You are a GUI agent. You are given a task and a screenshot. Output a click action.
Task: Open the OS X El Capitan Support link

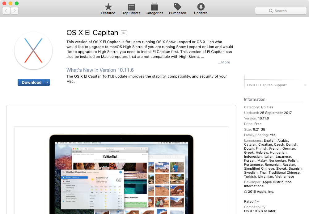267,85
